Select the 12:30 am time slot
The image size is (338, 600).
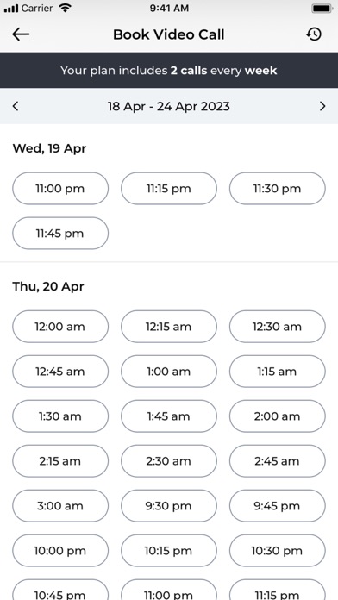pyautogui.click(x=278, y=327)
